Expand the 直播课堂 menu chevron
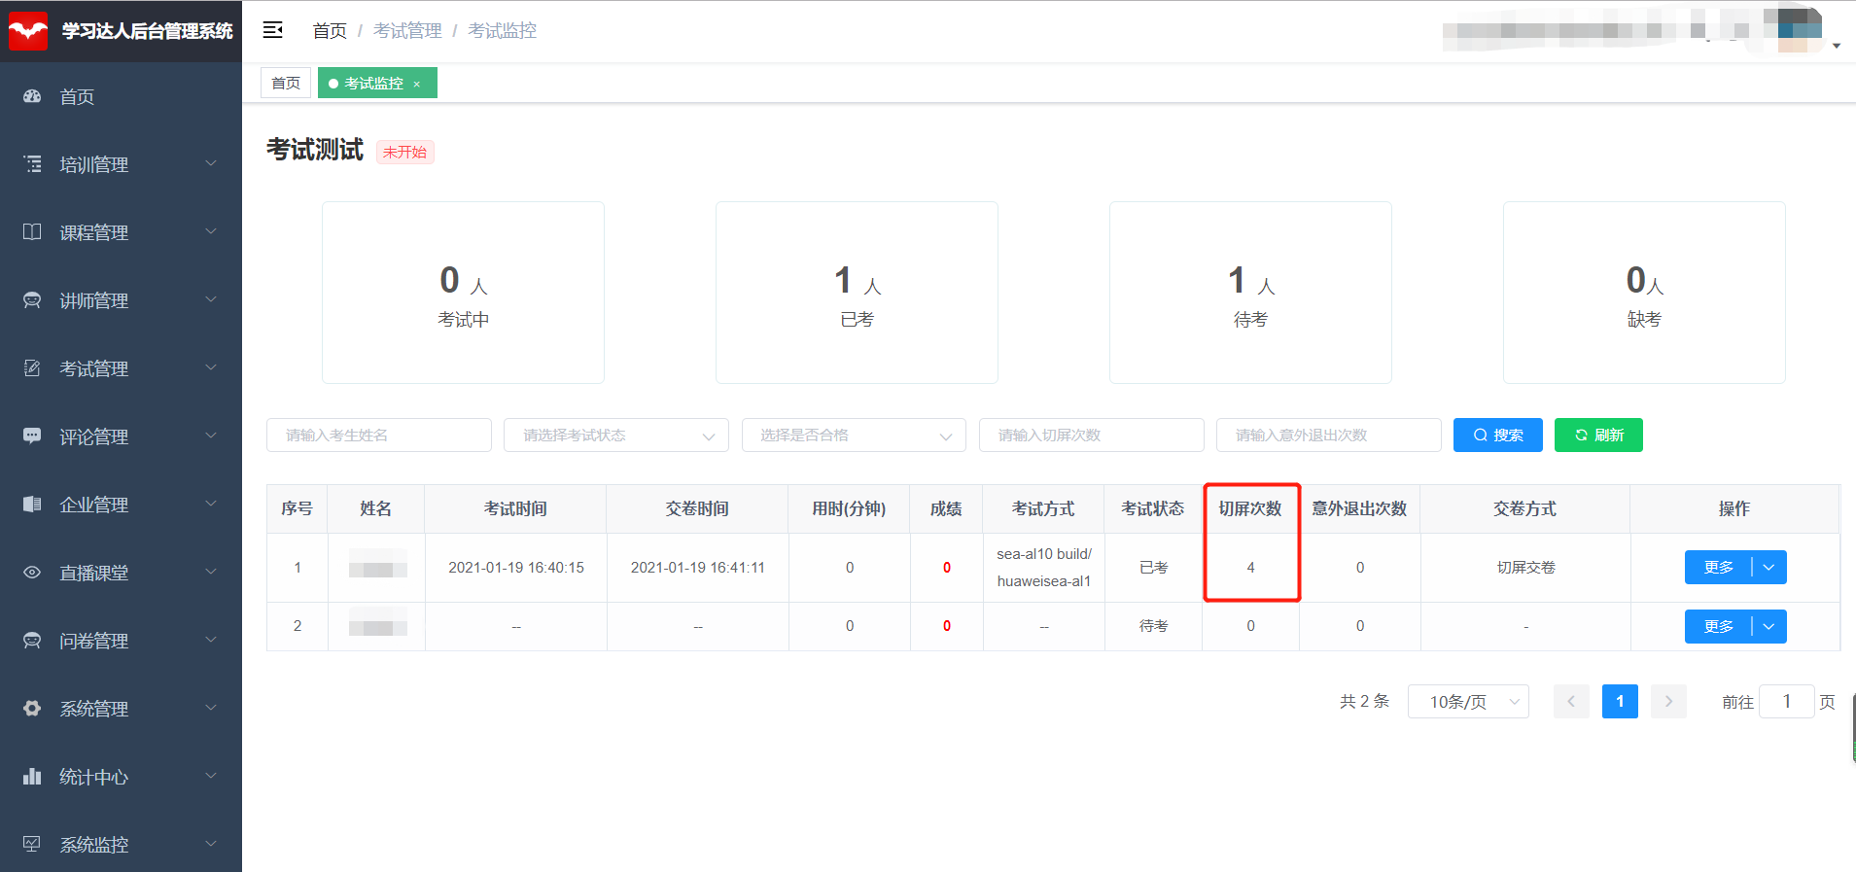Viewport: 1856px width, 872px height. coord(211,573)
